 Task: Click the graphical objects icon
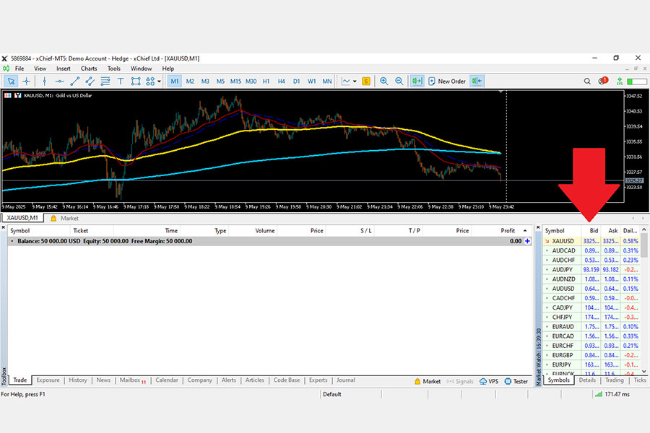[150, 82]
